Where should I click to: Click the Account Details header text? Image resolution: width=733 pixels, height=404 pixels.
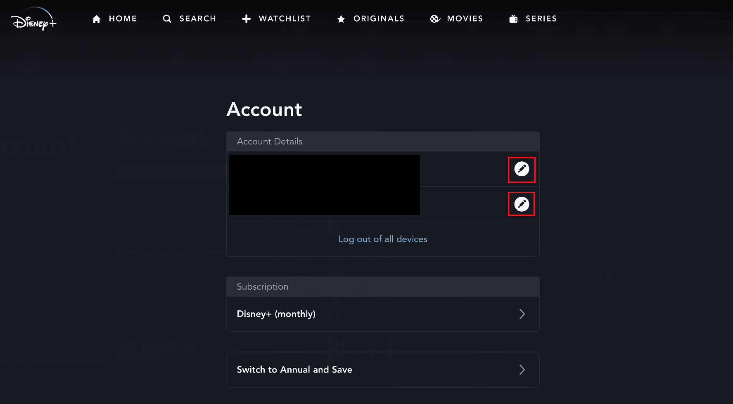(x=270, y=142)
